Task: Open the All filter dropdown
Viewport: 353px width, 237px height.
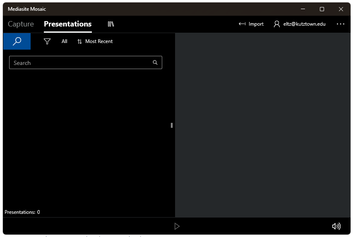Action: [x=65, y=41]
